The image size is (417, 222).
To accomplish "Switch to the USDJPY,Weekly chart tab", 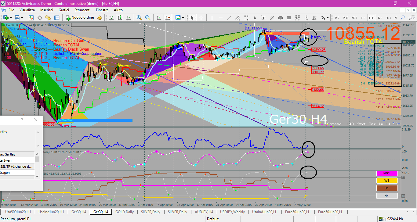I will [232, 212].
